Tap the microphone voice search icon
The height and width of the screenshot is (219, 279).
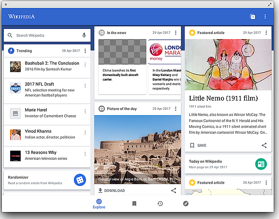tap(84, 35)
